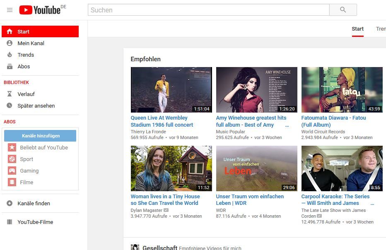The image size is (386, 250).
Task: Open the Gaming channel link
Action: click(x=29, y=171)
